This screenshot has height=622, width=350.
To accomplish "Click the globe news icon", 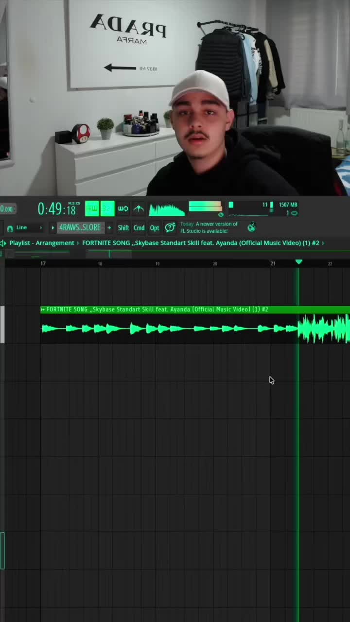I will [251, 227].
